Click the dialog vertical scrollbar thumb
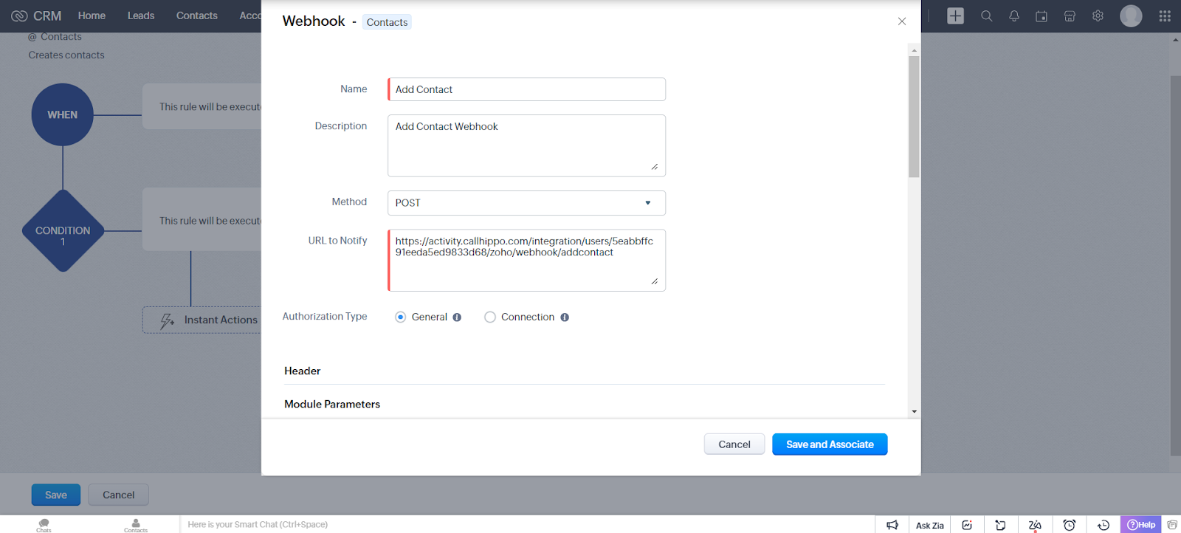The image size is (1181, 533). tap(914, 117)
